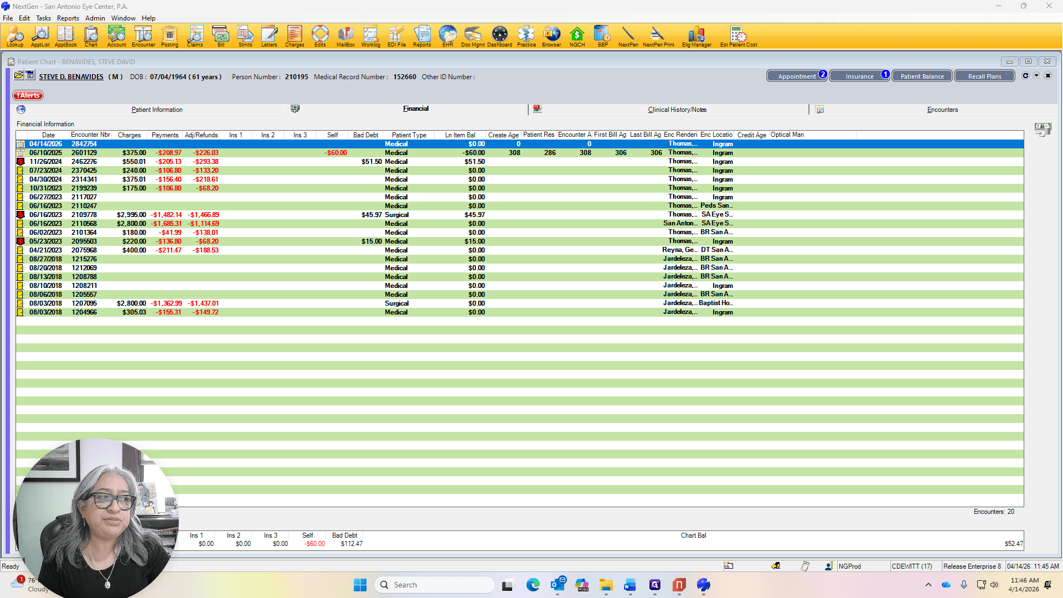Click the red Alerts button

coord(28,95)
